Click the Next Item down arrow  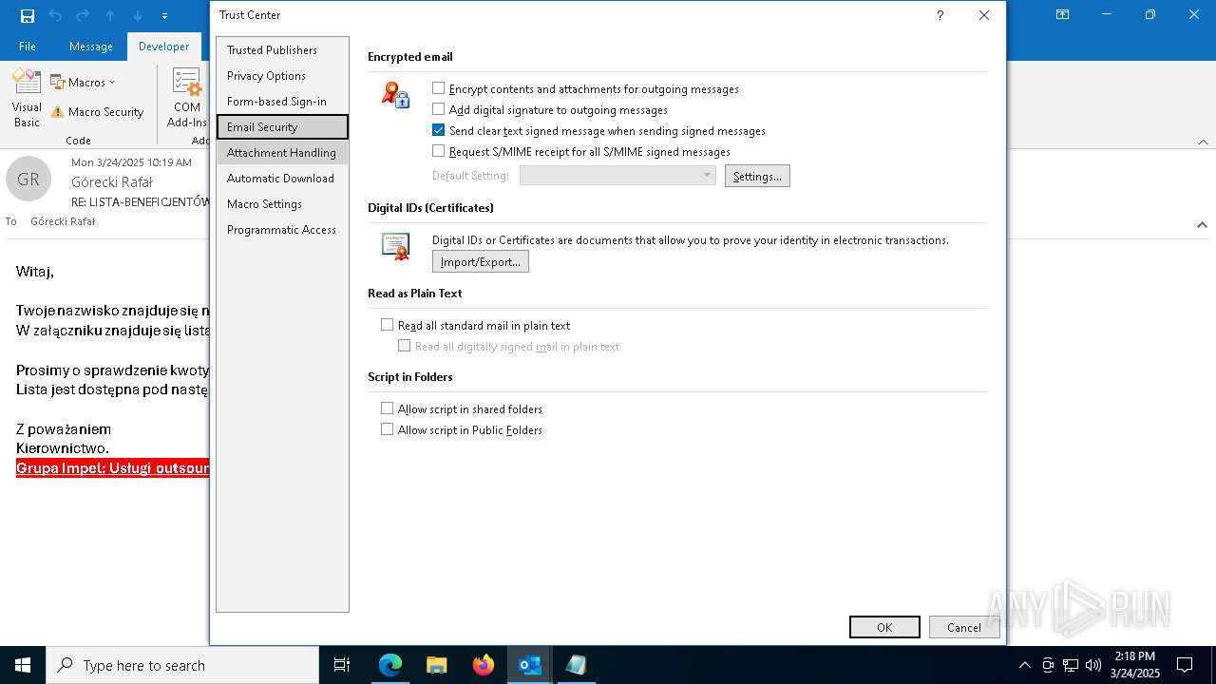coord(138,15)
